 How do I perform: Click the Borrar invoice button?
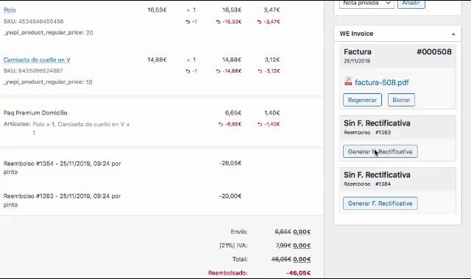point(401,100)
